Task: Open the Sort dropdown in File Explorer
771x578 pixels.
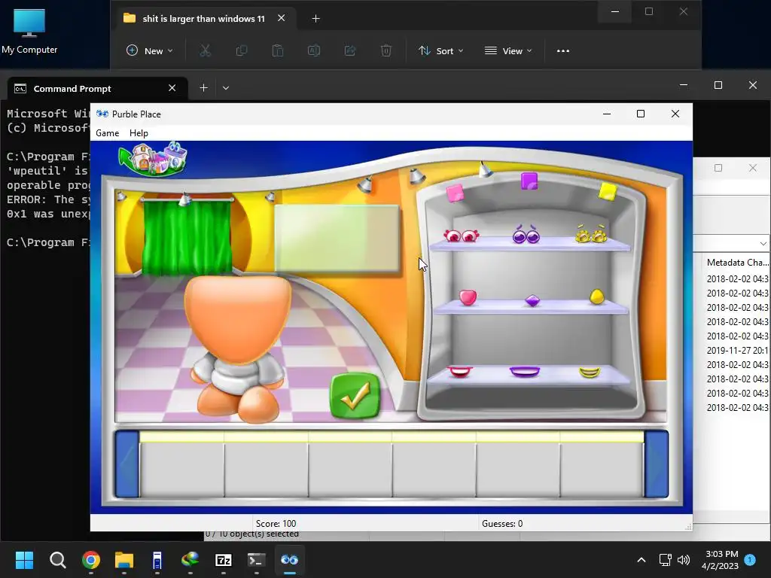Action: [441, 50]
